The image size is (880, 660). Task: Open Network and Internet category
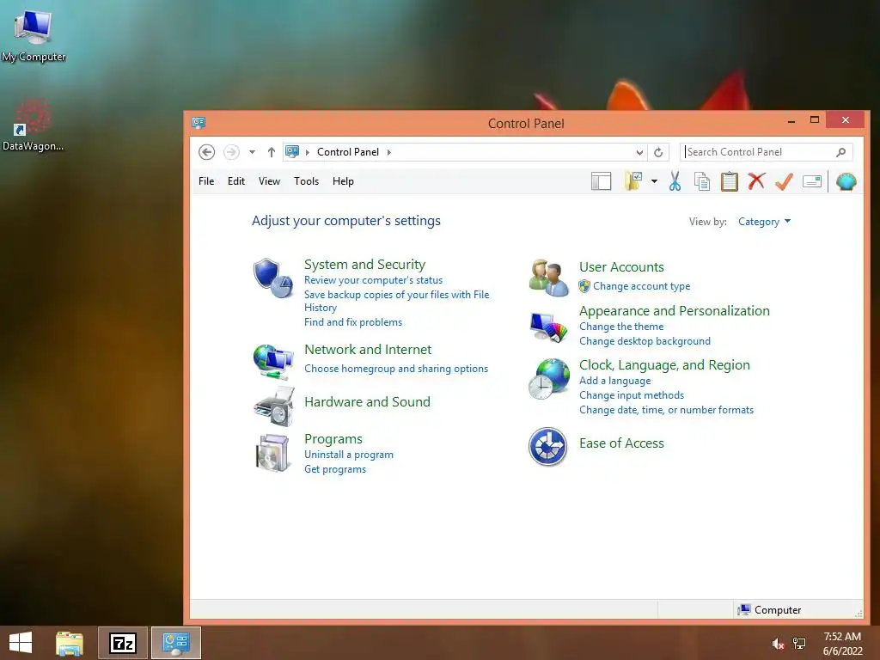368,350
